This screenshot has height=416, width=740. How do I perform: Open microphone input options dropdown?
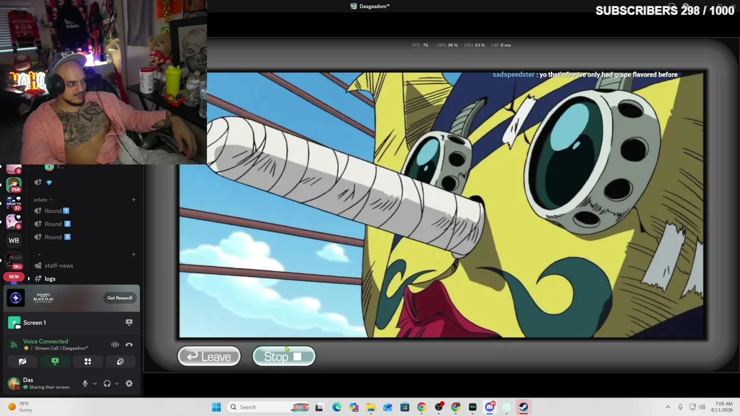[x=95, y=384]
